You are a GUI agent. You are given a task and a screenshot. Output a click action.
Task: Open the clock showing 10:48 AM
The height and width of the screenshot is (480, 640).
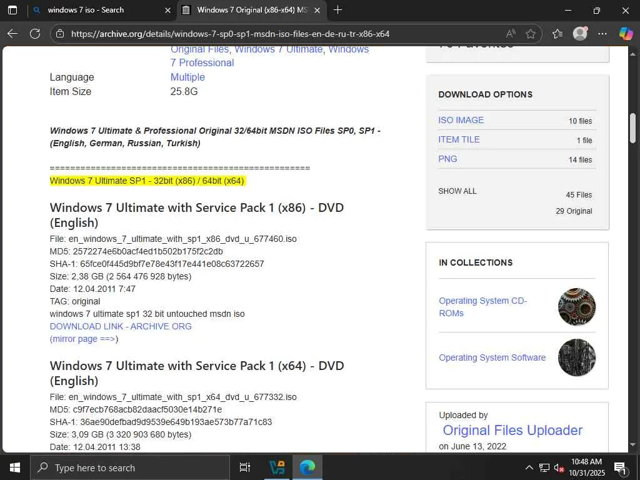(586, 467)
